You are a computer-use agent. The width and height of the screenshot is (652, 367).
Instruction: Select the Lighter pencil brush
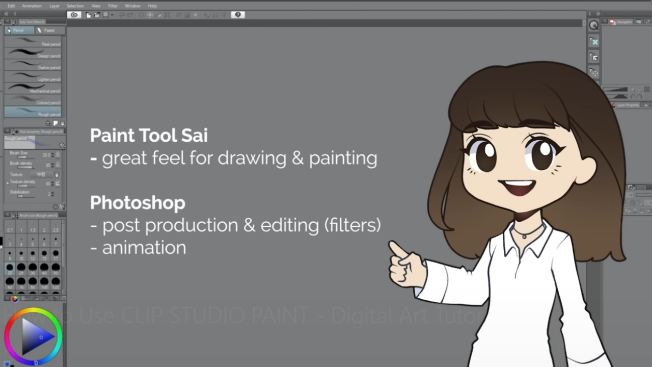click(x=33, y=76)
